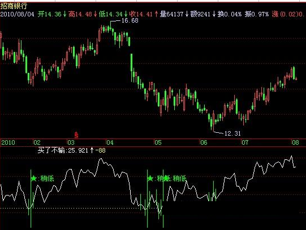Click the lowest price label 12.31

(x=232, y=133)
